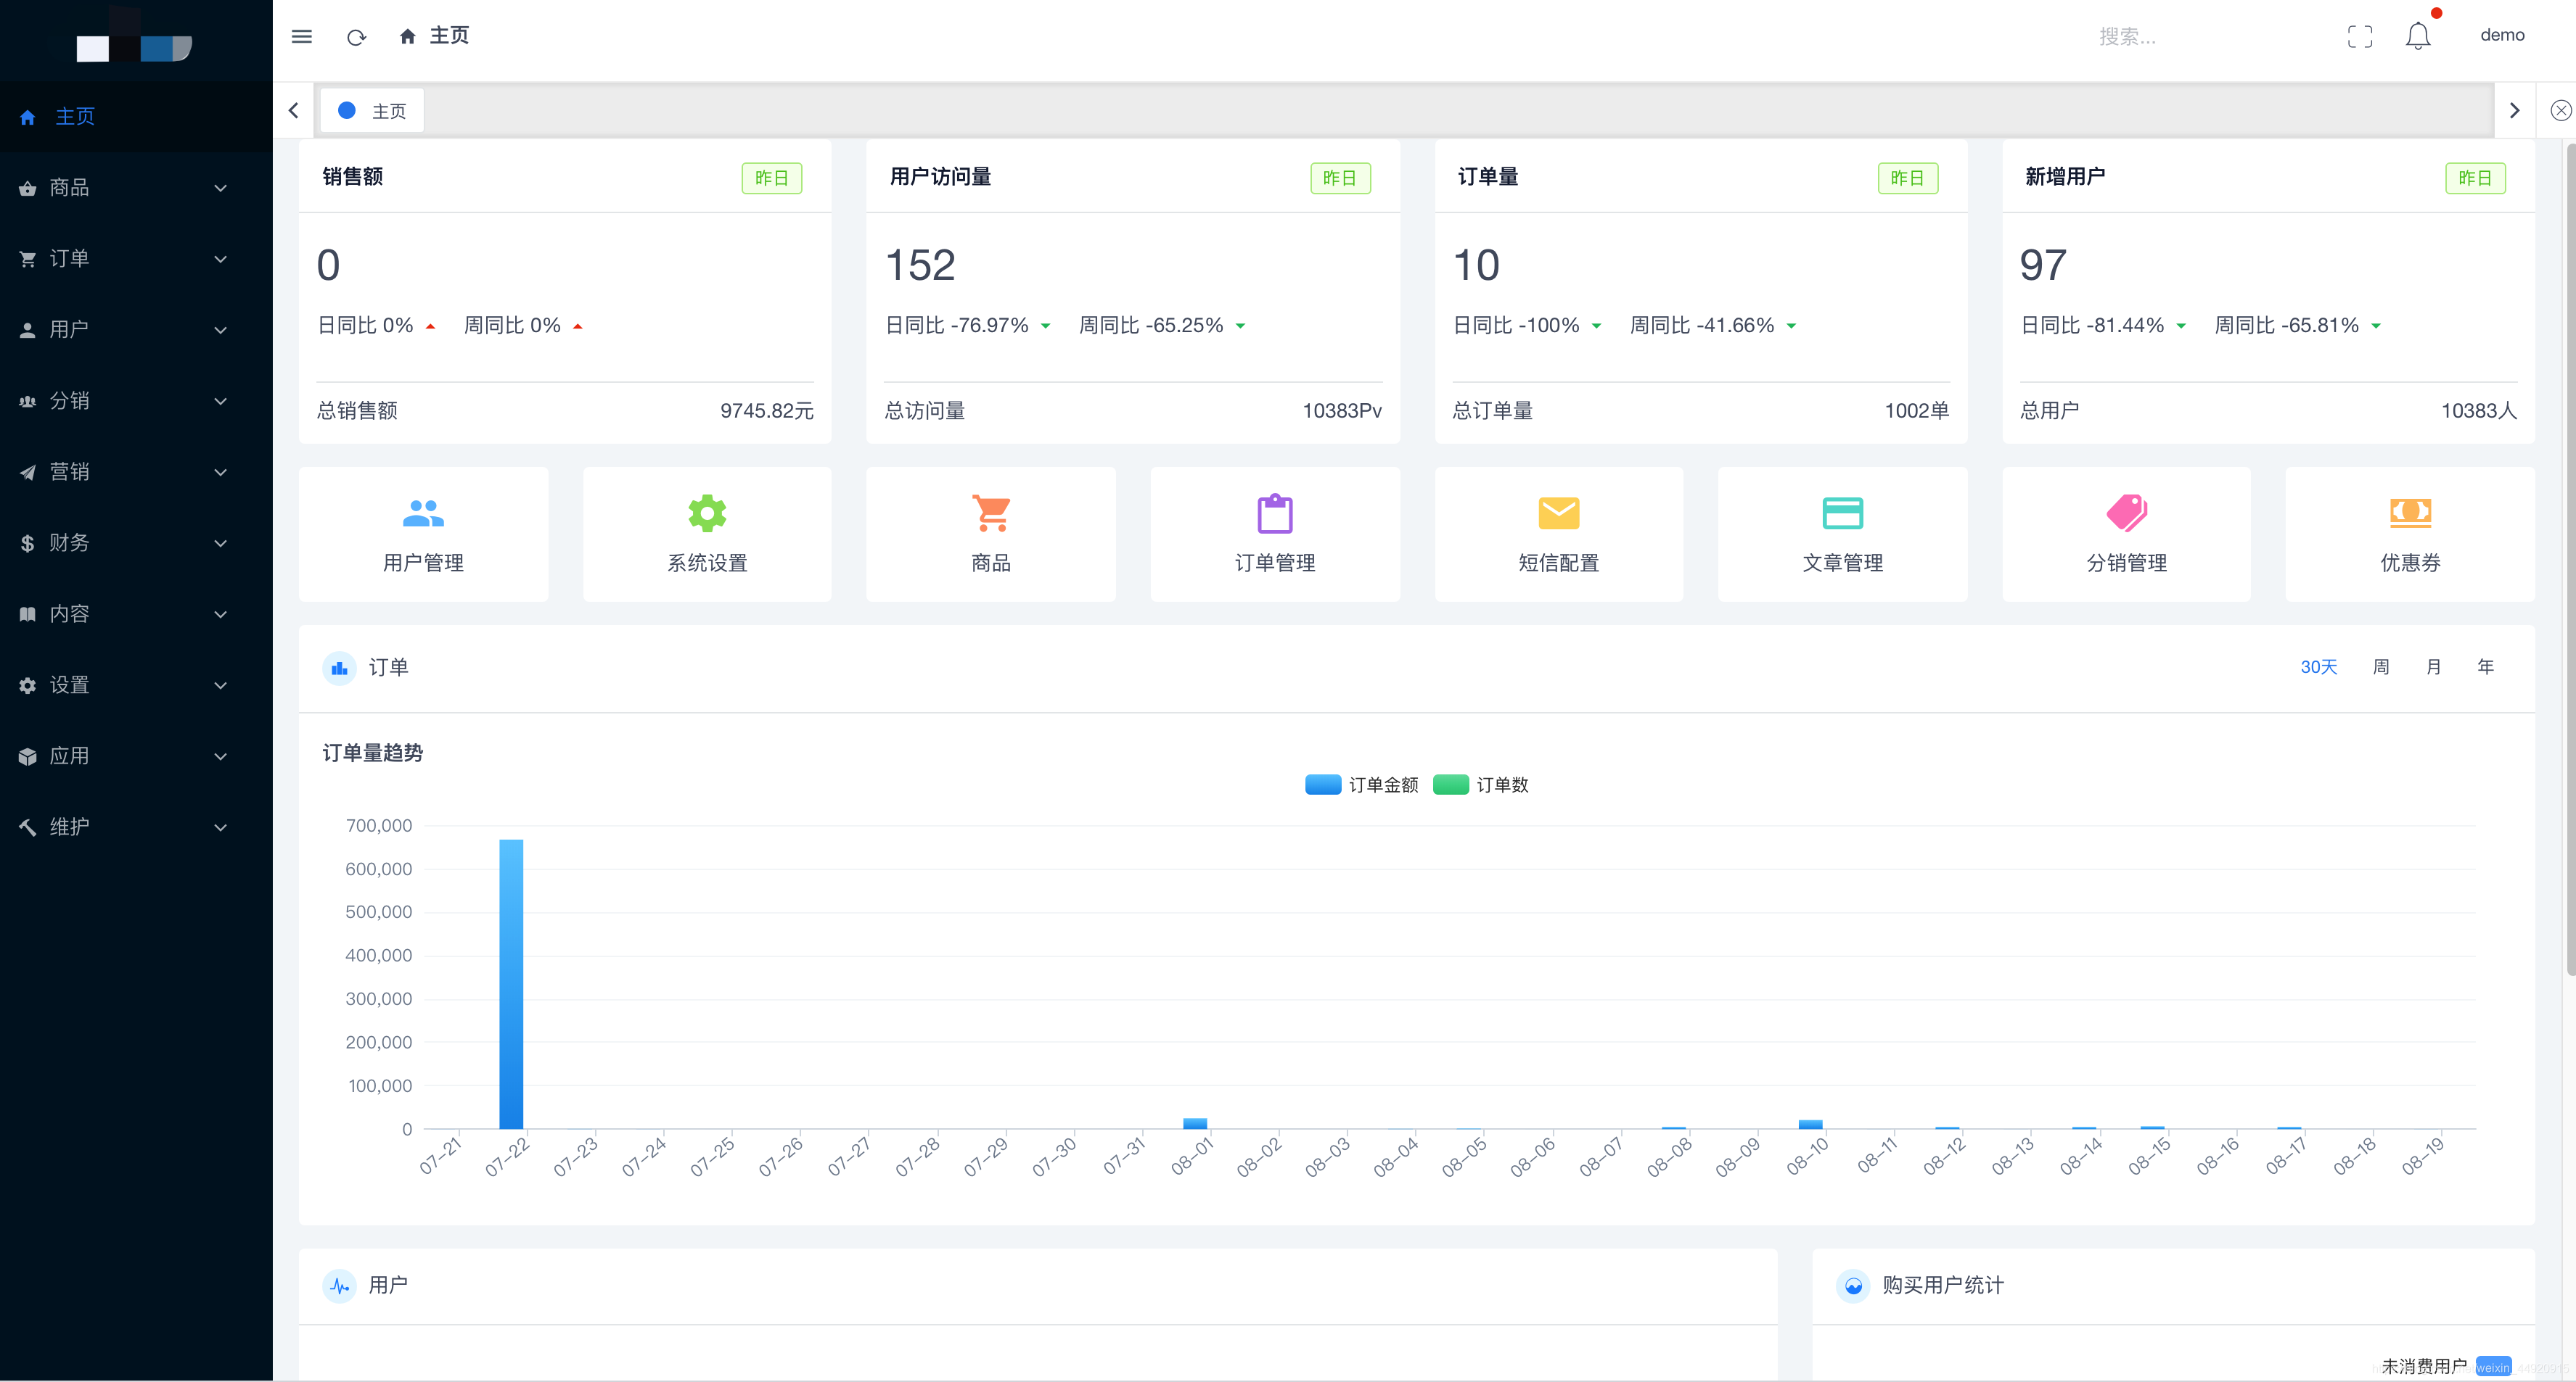Image resolution: width=2576 pixels, height=1382 pixels.
Task: Click the 08-01 order amount bar
Action: click(x=1195, y=1124)
